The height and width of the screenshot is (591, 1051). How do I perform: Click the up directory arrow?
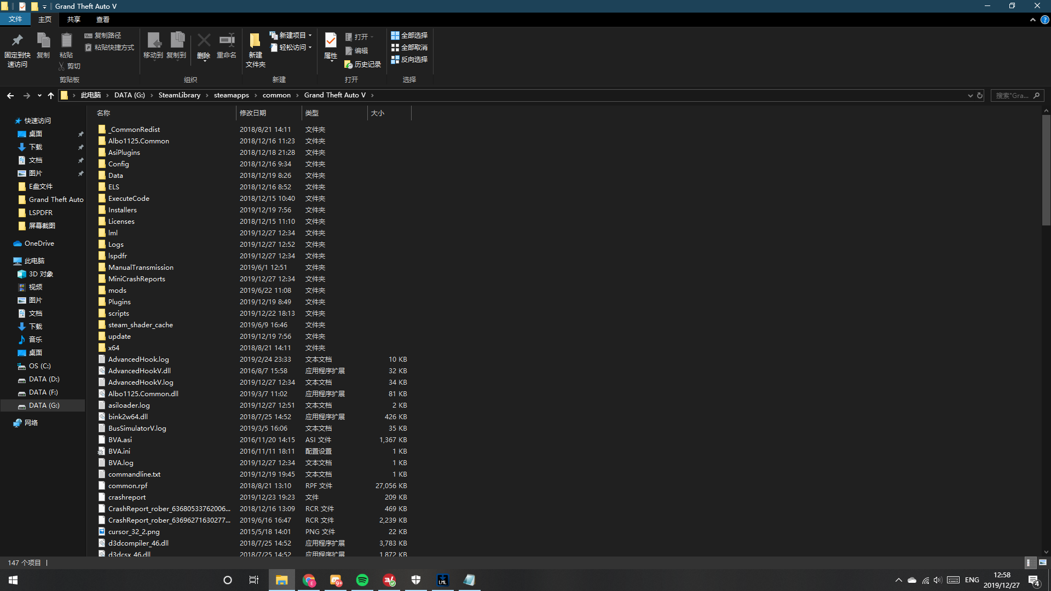pyautogui.click(x=51, y=95)
